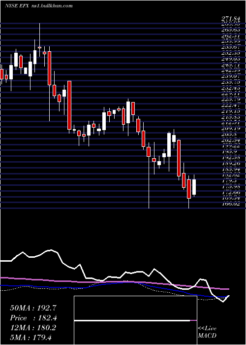Click the NYSE EFX ticker title
The height and width of the screenshot is (345, 246).
(16, 6)
